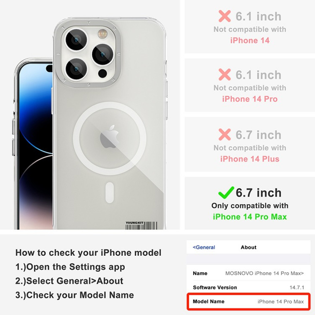Click the About title header
This screenshot has height=315, width=315.
pos(249,247)
